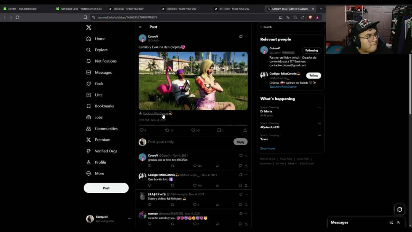
Task: Bookmark the main post
Action: click(x=219, y=130)
